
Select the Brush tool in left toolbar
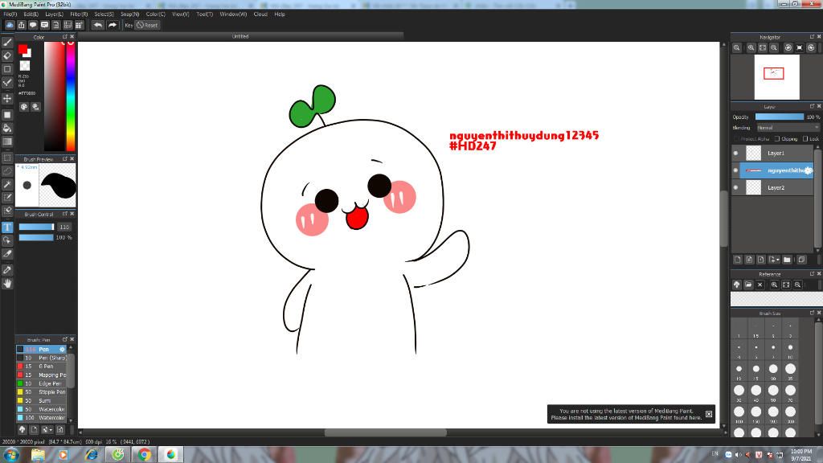(x=7, y=43)
